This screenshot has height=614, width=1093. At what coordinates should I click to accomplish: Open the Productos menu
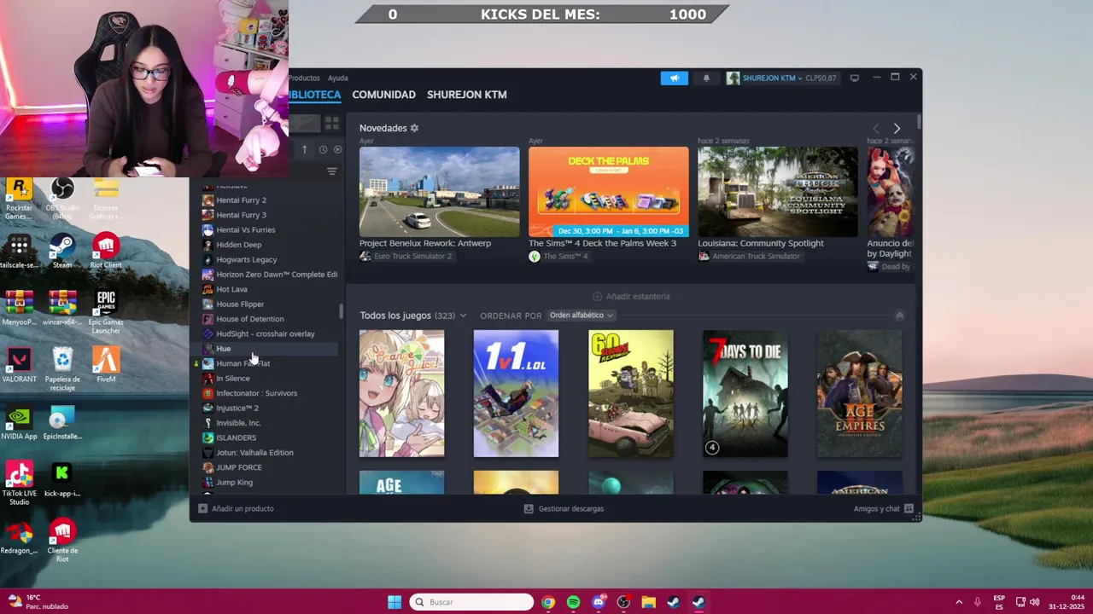tap(304, 78)
